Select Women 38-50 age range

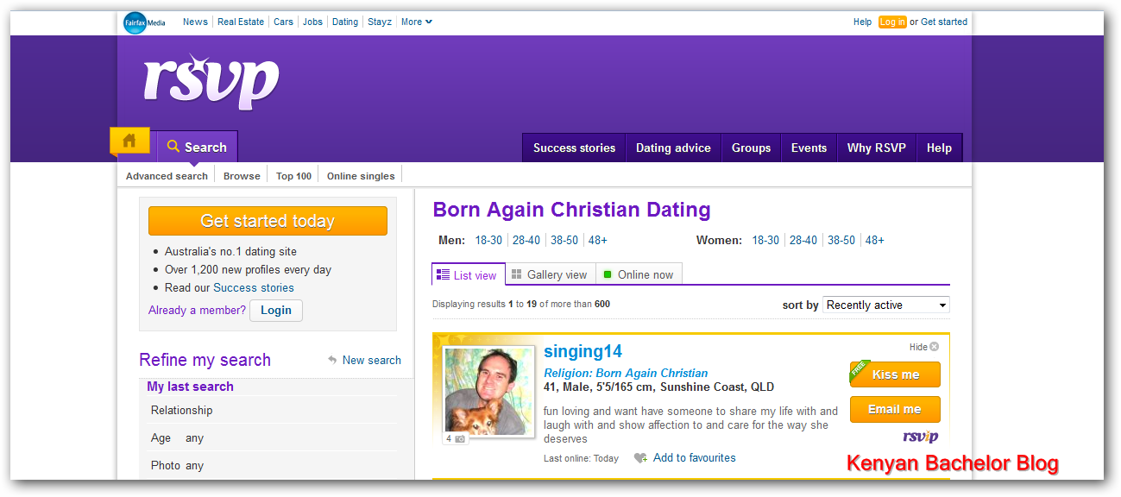[x=841, y=241]
